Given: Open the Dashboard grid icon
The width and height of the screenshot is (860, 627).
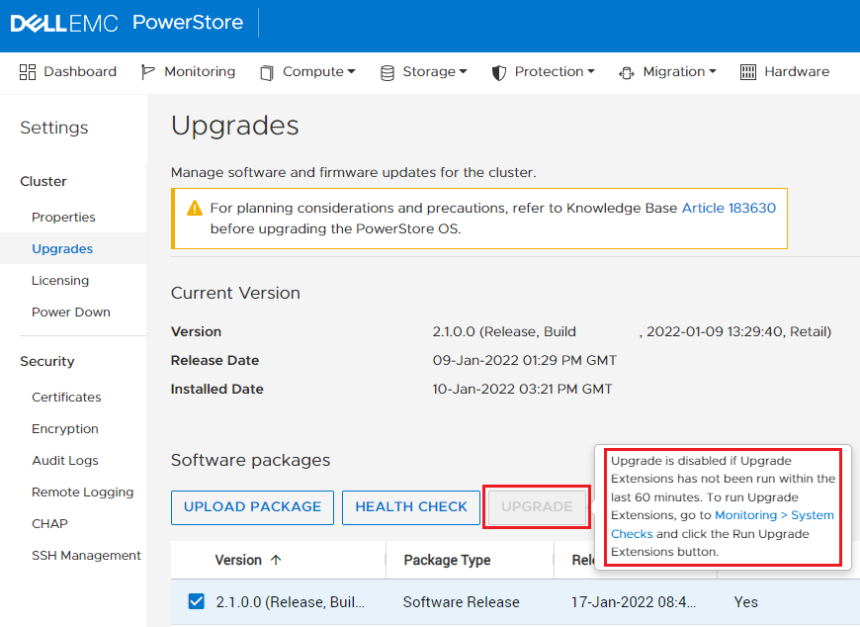Looking at the screenshot, I should pos(28,71).
